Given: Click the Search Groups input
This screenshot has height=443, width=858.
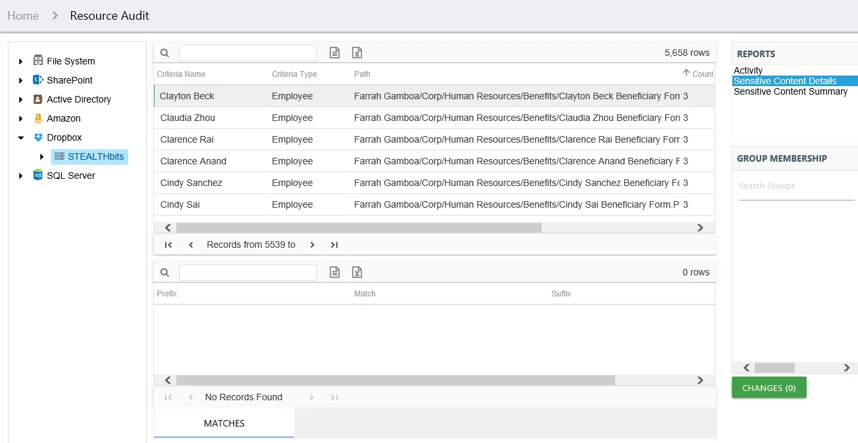Looking at the screenshot, I should pos(797,186).
